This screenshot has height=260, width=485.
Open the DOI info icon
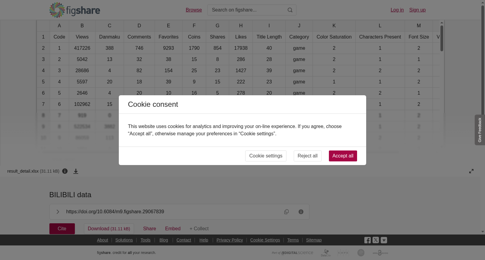[301, 212]
